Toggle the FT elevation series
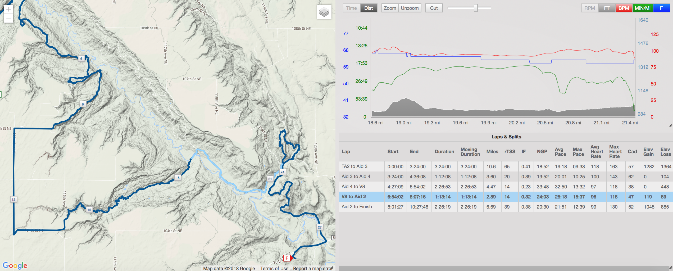This screenshot has height=271, width=673. coord(607,8)
